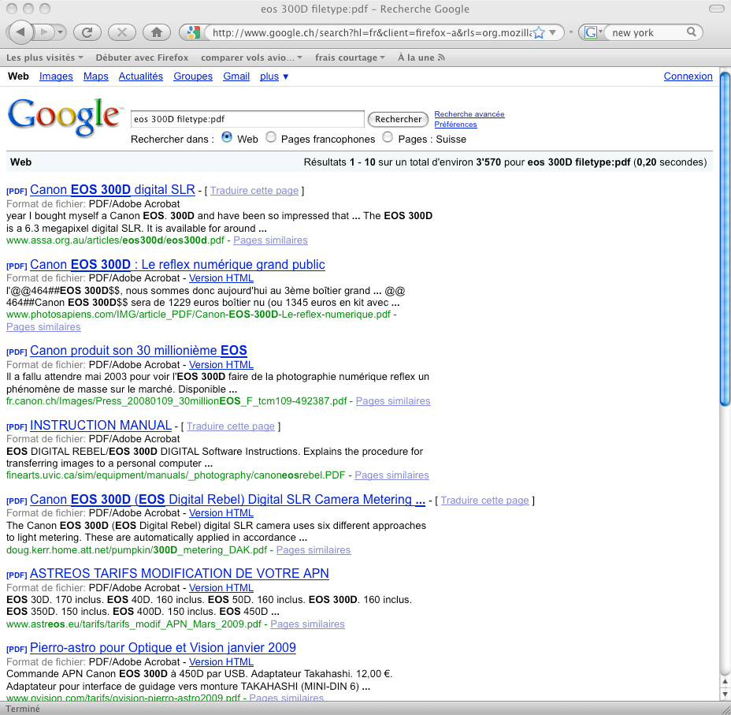
Task: Click URL text 'www.assa.org.au/articles/eos300d/eos300d.pdf'
Action: coord(115,240)
